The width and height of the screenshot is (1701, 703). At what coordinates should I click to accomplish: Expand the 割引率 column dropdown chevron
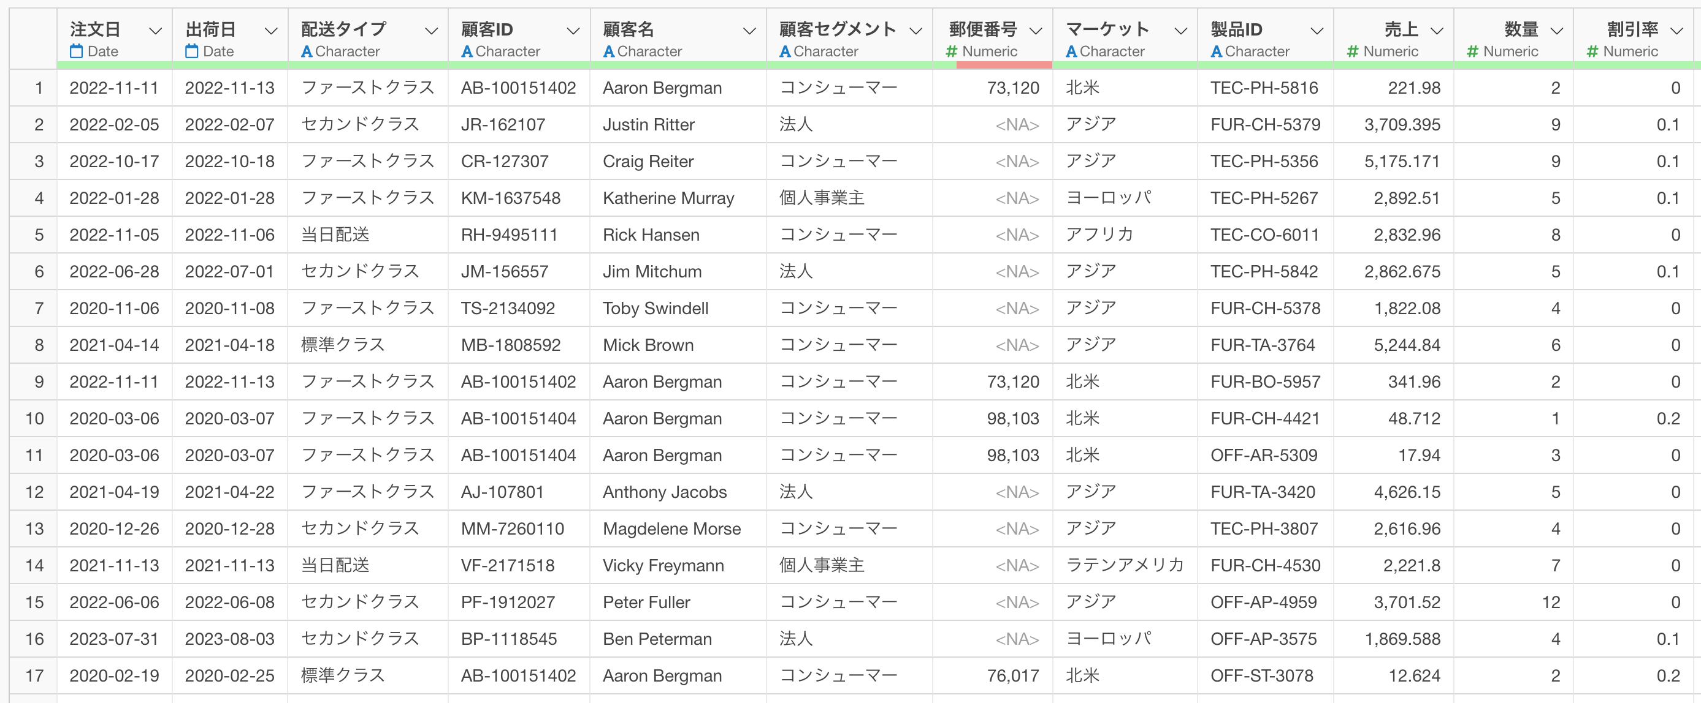tap(1676, 31)
